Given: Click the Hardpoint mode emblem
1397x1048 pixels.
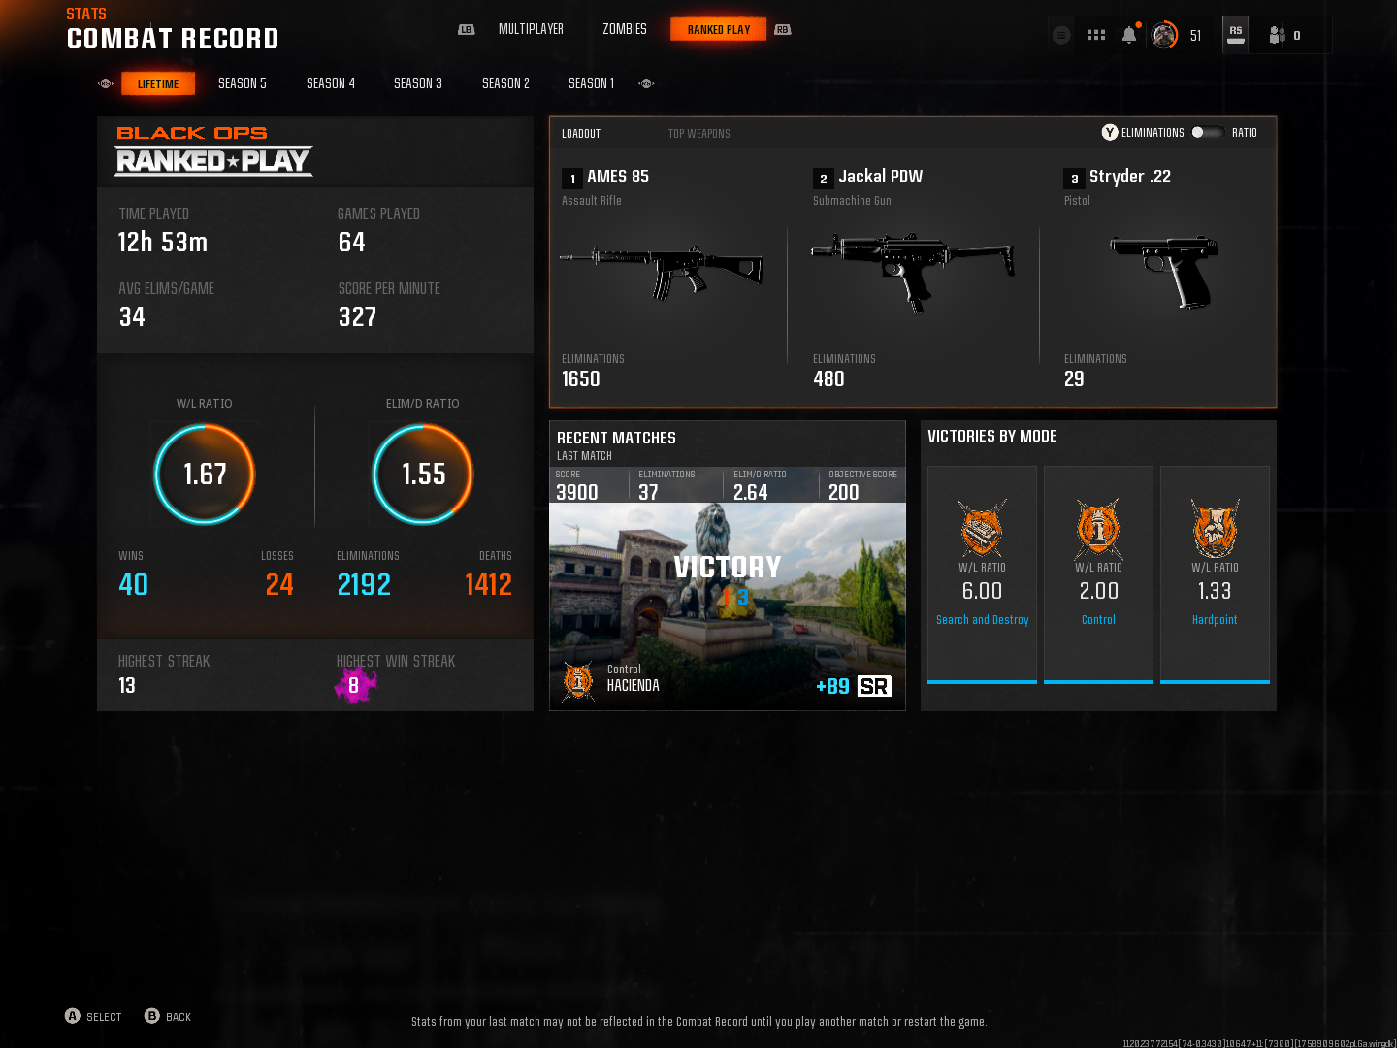Looking at the screenshot, I should [1215, 528].
